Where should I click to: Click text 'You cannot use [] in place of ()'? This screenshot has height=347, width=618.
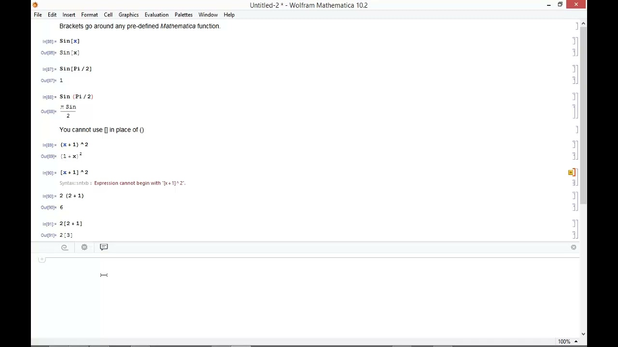pyautogui.click(x=102, y=130)
